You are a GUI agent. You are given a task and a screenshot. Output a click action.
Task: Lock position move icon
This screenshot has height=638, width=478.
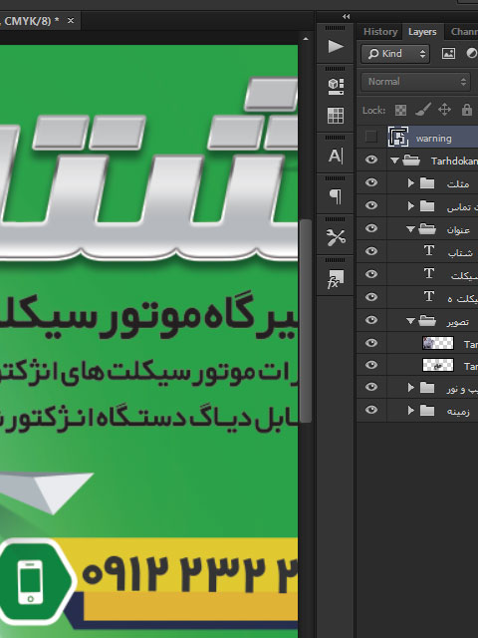(x=444, y=110)
